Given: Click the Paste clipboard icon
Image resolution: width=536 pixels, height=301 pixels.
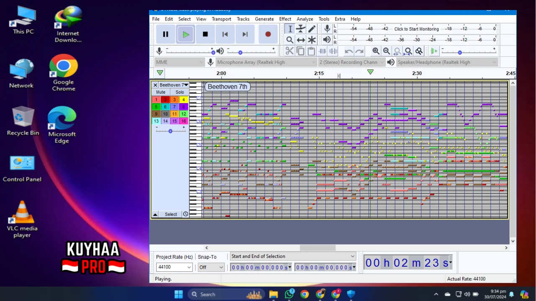Looking at the screenshot, I should click(x=311, y=51).
